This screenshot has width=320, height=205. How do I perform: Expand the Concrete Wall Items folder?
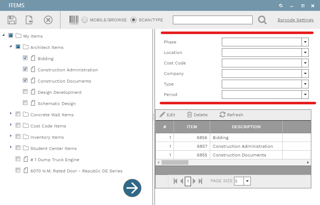(11, 114)
